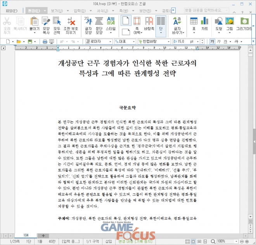
Task: Toggle bold 가 formatting button
Action: click(212, 41)
